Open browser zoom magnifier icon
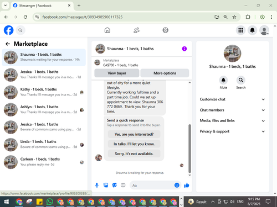277x207 pixels. [225, 17]
